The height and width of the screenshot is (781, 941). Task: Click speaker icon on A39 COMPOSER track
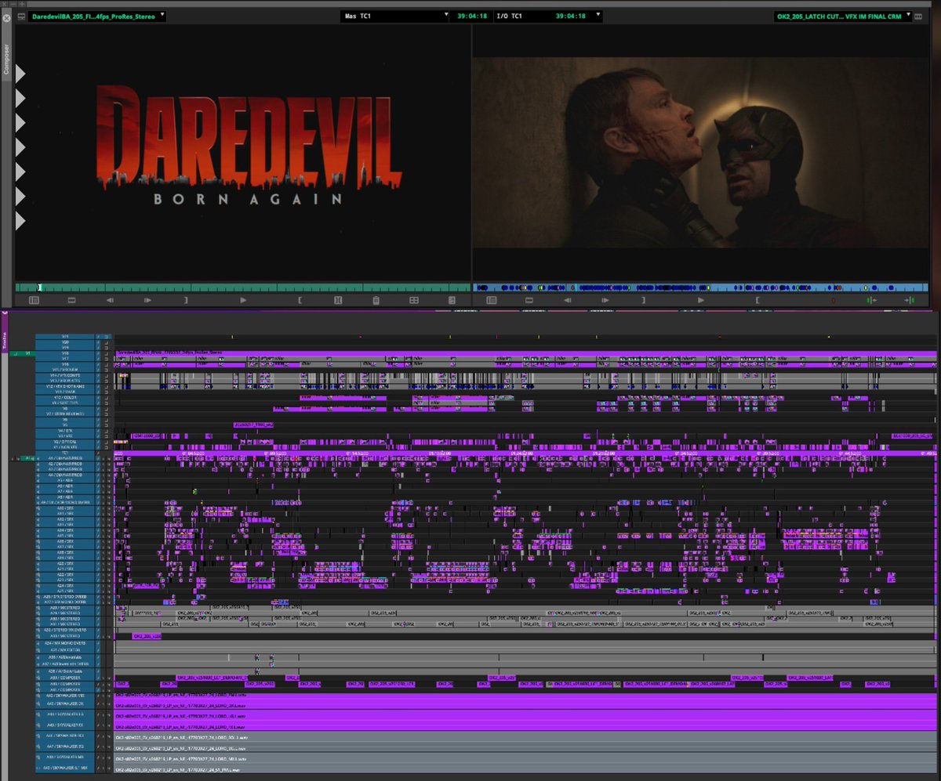[x=38, y=678]
